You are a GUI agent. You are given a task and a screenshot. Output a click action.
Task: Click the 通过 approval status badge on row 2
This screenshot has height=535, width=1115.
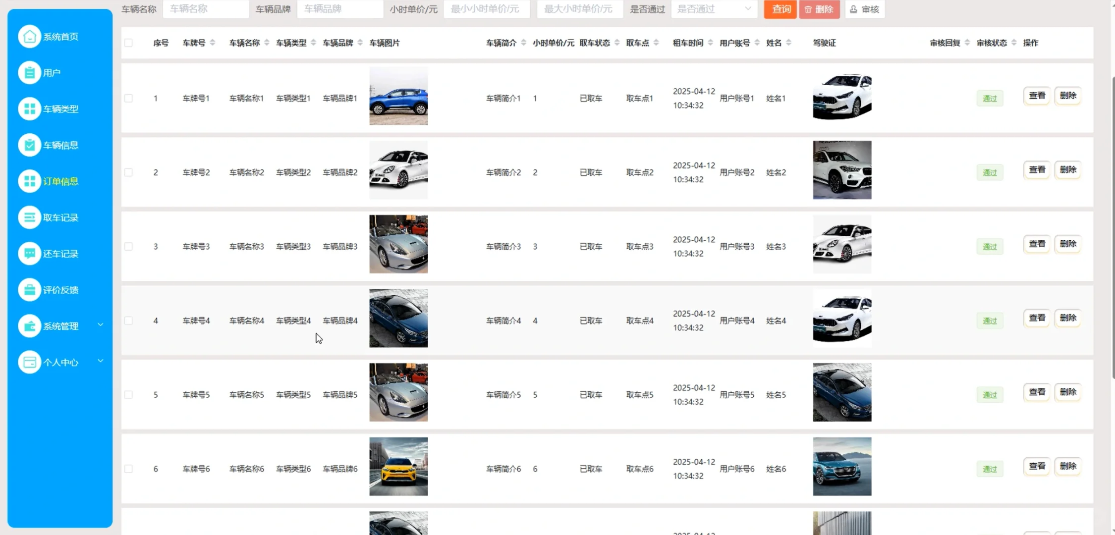pyautogui.click(x=989, y=172)
